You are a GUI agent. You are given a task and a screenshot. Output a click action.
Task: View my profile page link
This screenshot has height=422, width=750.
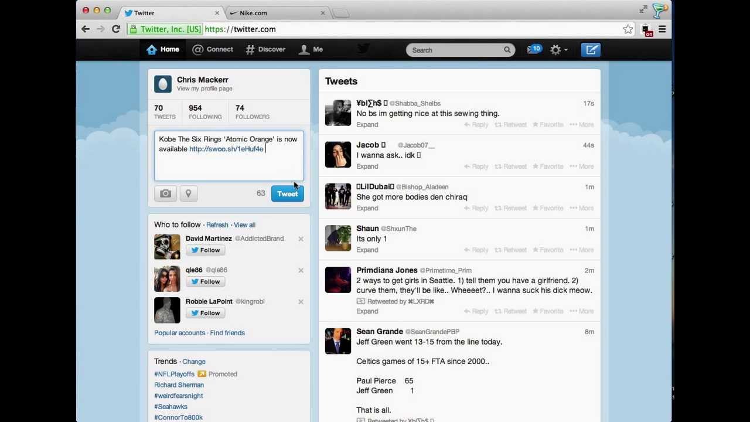(204, 89)
